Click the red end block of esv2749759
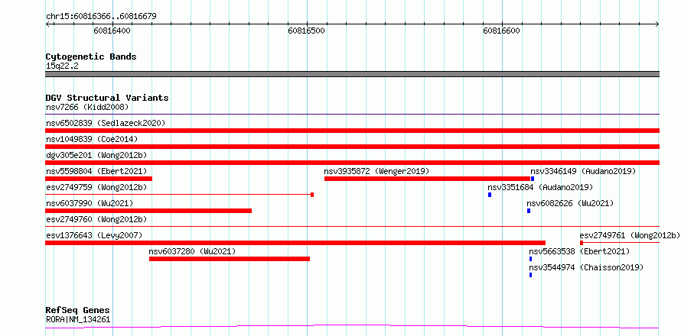This screenshot has height=336, width=681. click(x=312, y=195)
